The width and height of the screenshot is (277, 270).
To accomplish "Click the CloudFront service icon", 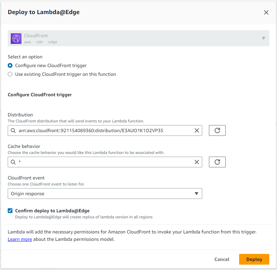I will point(16,39).
